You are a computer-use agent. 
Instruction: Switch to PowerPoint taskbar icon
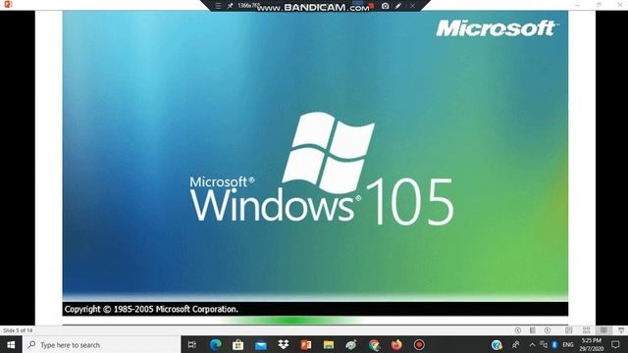pyautogui.click(x=306, y=344)
